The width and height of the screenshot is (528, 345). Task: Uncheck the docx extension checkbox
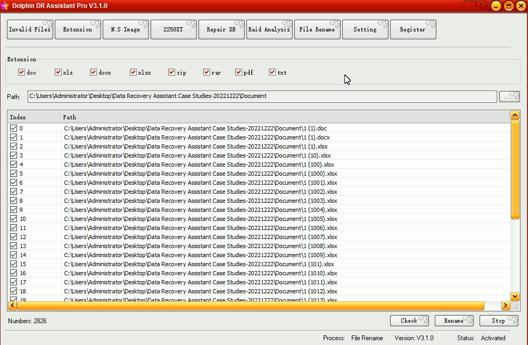(x=93, y=72)
